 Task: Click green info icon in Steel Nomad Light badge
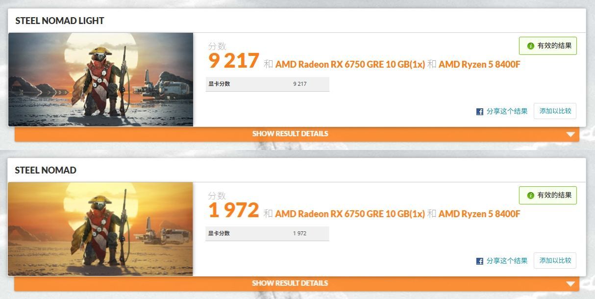click(530, 46)
